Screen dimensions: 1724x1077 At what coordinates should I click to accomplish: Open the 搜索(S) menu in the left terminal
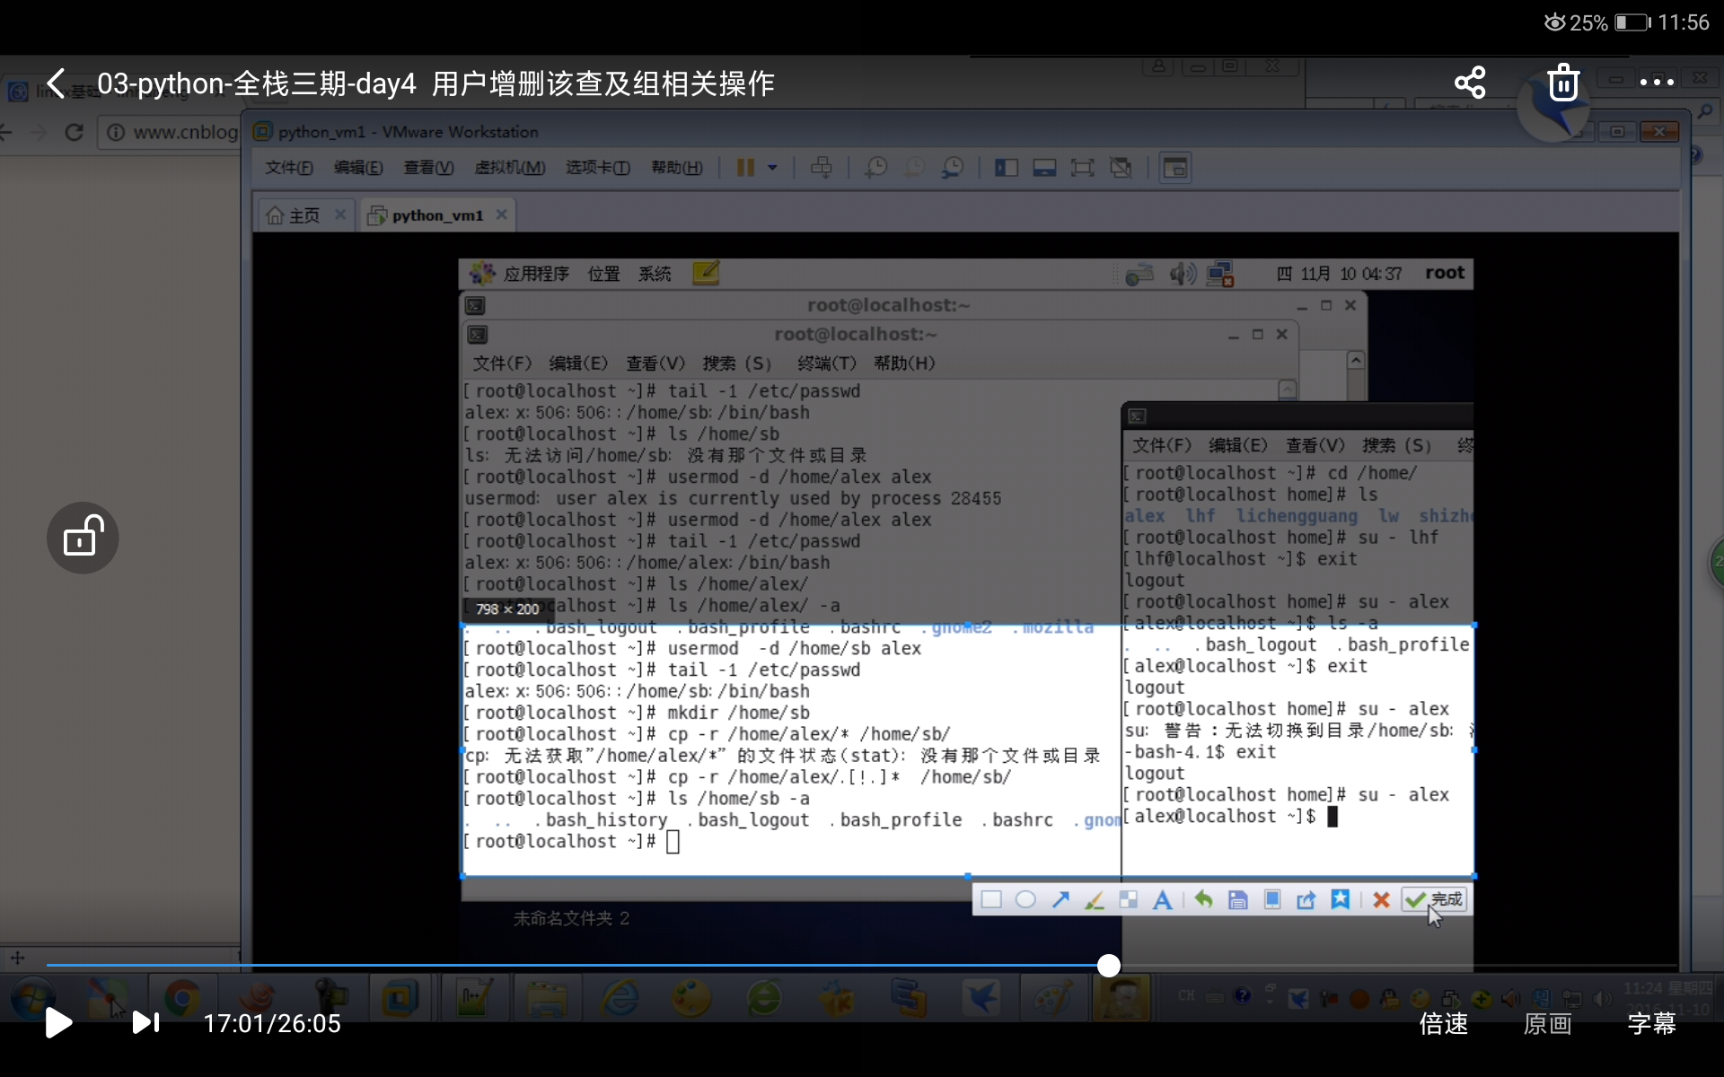[736, 363]
